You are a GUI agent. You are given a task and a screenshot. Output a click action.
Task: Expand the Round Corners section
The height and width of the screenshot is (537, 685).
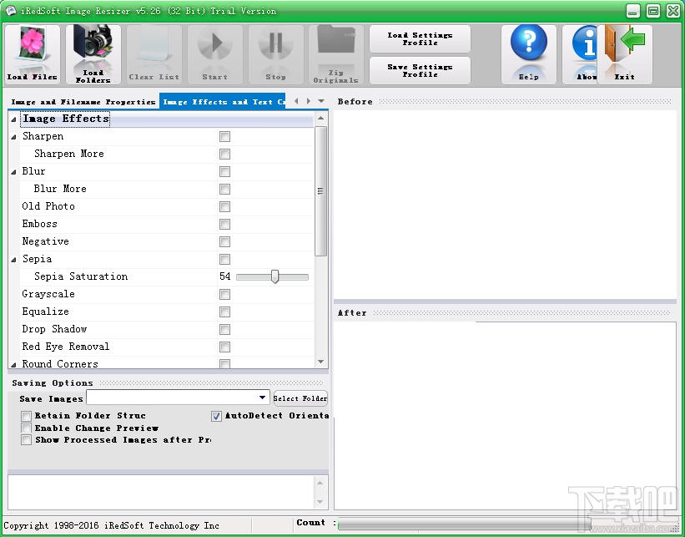[x=13, y=363]
